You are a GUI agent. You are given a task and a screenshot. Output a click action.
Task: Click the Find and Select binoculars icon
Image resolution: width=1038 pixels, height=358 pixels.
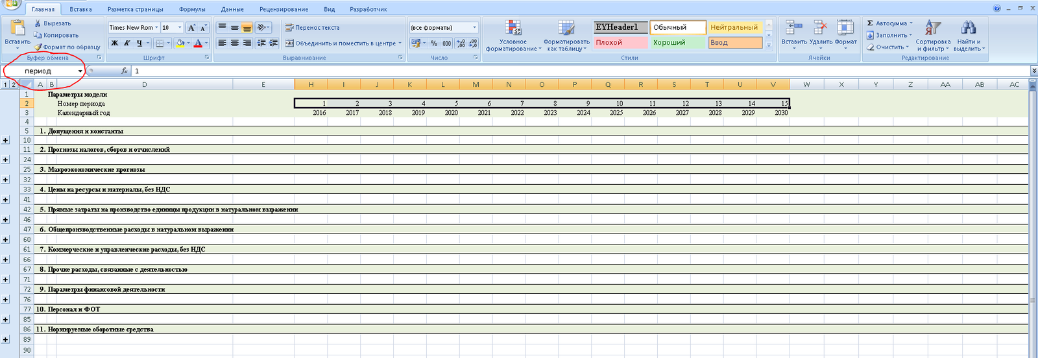coord(968,28)
